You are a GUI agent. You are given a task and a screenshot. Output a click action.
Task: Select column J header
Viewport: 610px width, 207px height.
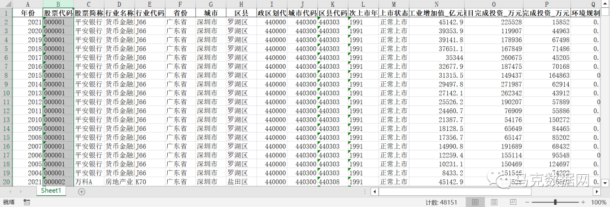point(302,5)
